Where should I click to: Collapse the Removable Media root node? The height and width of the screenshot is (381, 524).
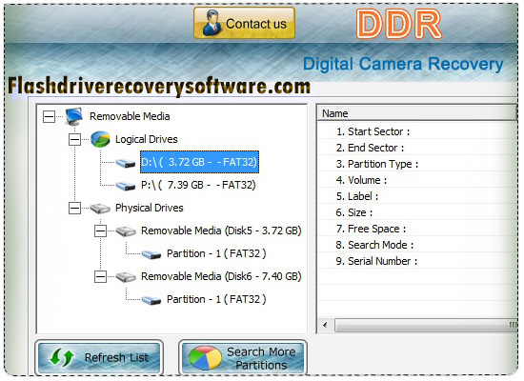coord(49,116)
